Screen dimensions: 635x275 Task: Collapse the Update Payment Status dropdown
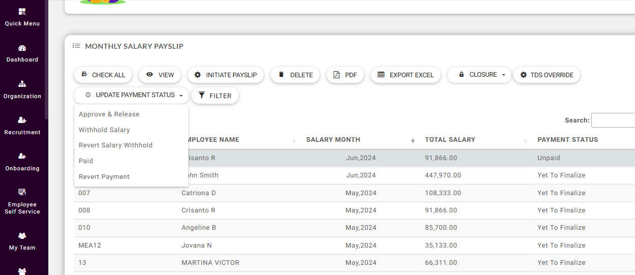point(131,95)
